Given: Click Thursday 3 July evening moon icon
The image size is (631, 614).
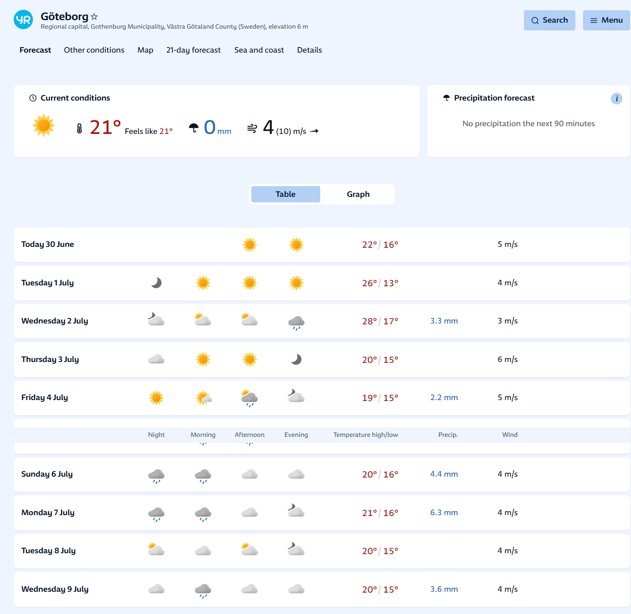Looking at the screenshot, I should coord(296,359).
